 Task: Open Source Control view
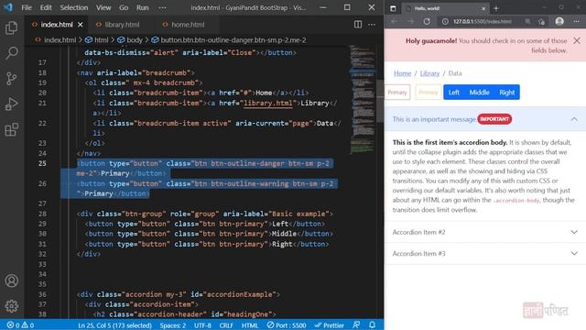pos(12,79)
